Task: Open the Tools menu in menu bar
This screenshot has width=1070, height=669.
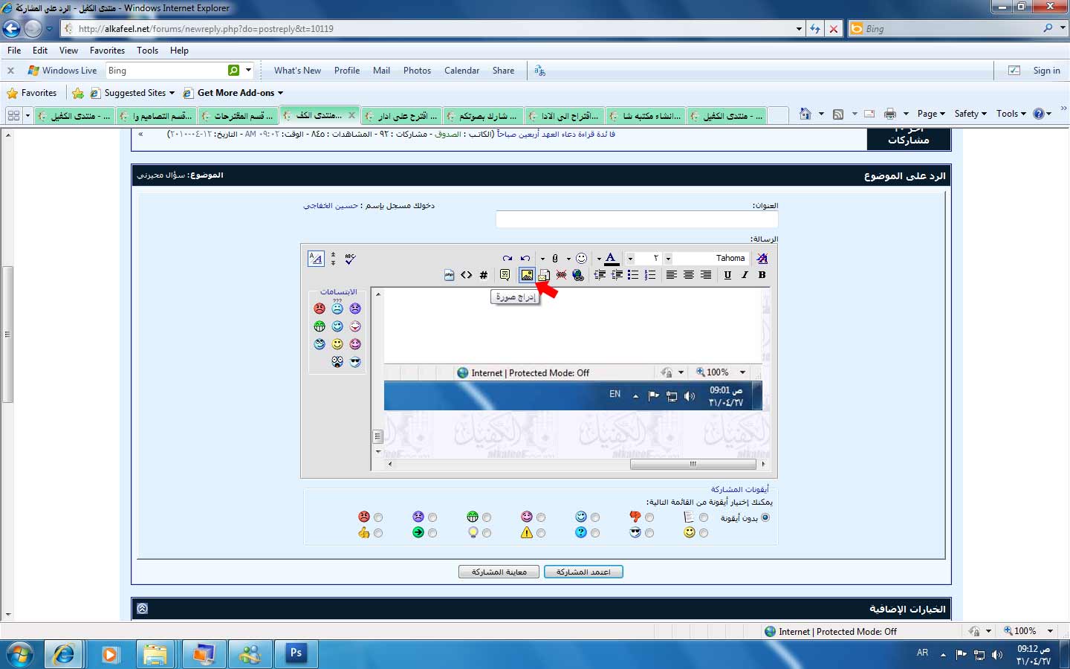Action: (x=147, y=51)
